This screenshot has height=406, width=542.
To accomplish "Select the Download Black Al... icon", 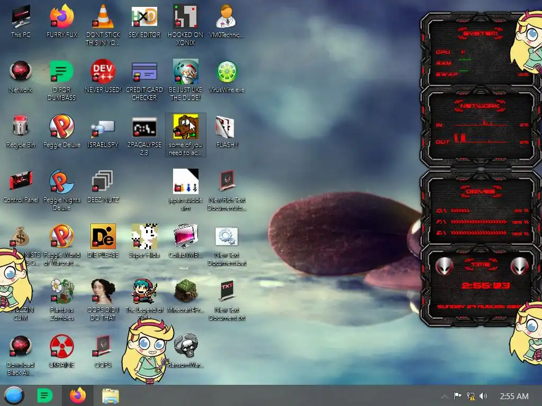I will tap(21, 355).
